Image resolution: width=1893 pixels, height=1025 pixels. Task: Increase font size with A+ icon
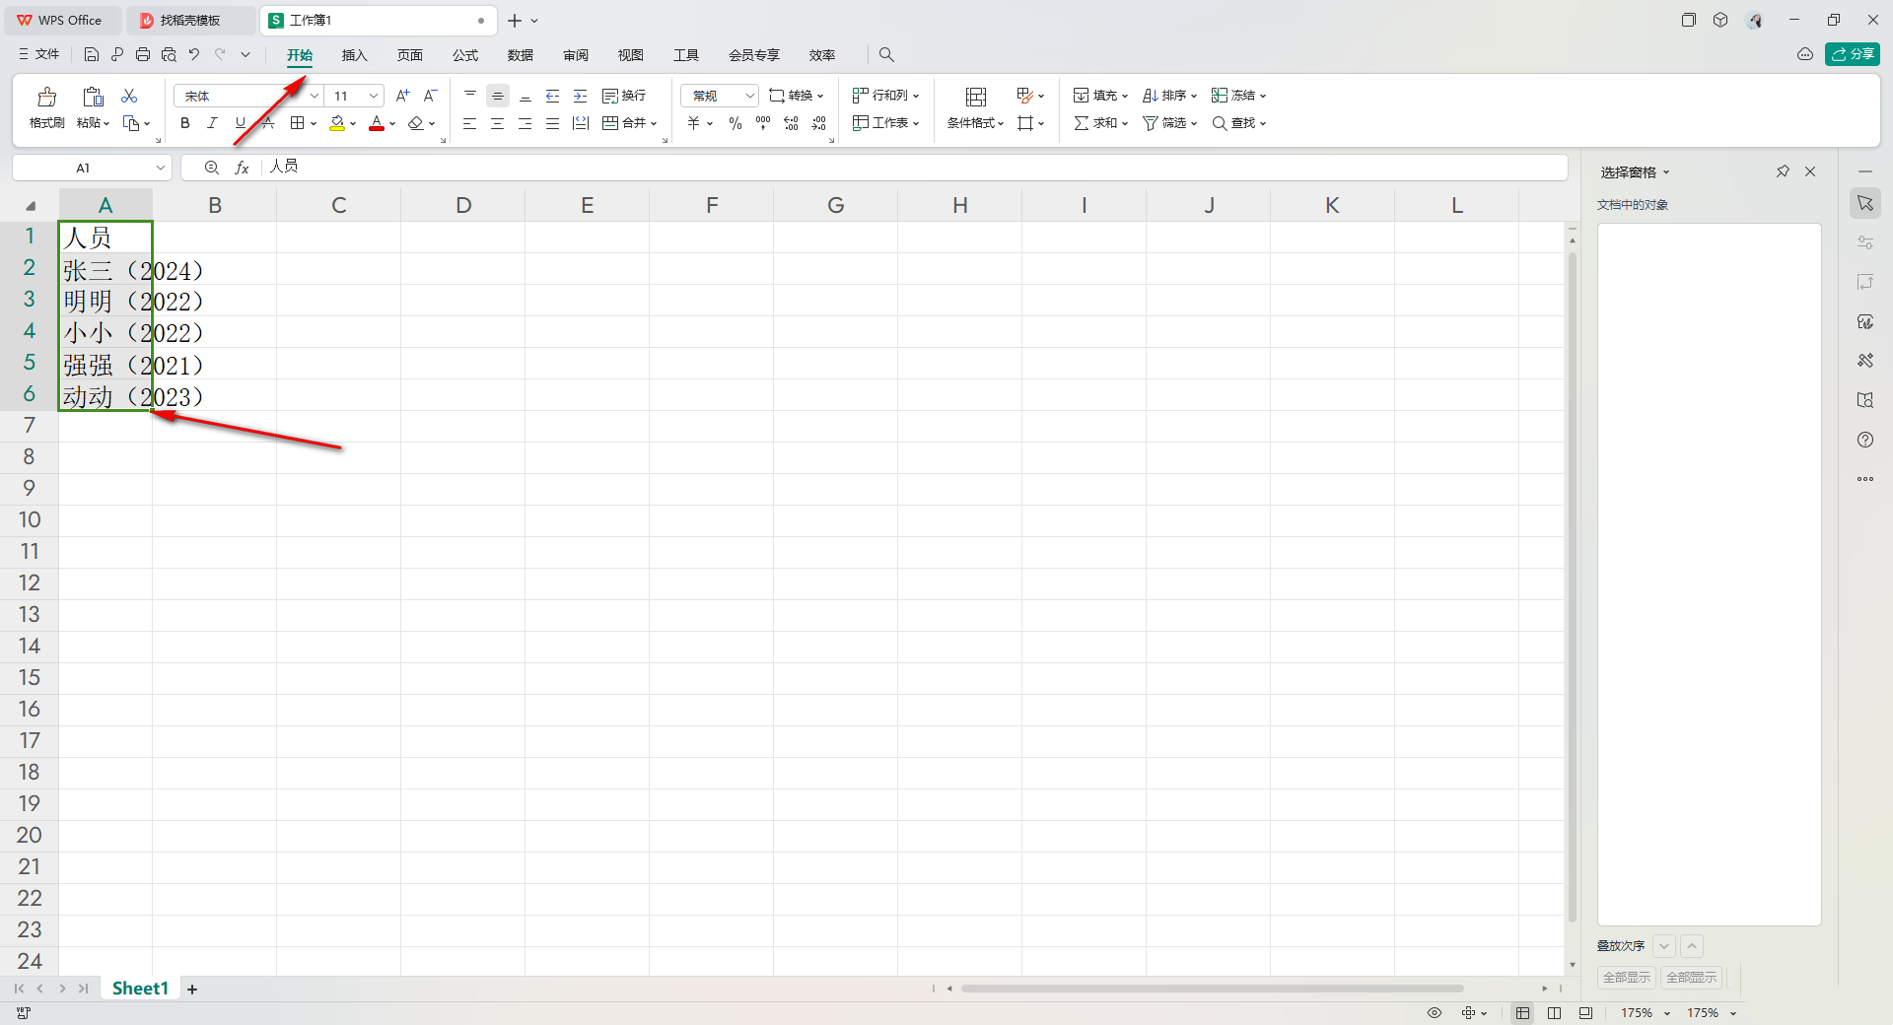(x=402, y=96)
